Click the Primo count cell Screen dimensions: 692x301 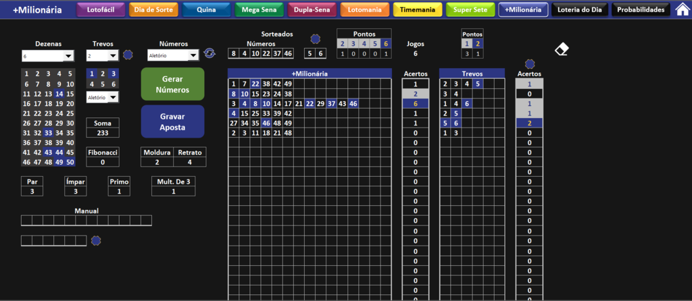click(119, 191)
